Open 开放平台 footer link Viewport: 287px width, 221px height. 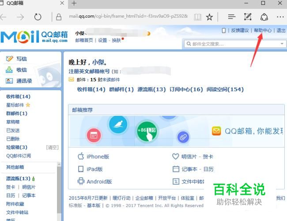coord(167,198)
